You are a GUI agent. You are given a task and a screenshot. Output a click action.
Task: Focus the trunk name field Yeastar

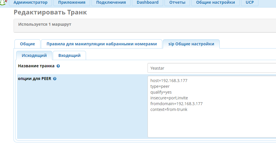click(x=212, y=68)
